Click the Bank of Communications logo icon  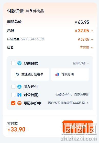tap(17, 74)
